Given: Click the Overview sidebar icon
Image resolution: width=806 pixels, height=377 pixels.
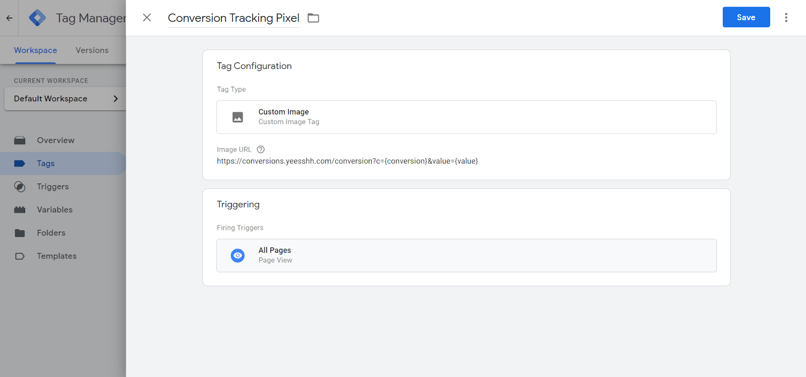Looking at the screenshot, I should [20, 140].
